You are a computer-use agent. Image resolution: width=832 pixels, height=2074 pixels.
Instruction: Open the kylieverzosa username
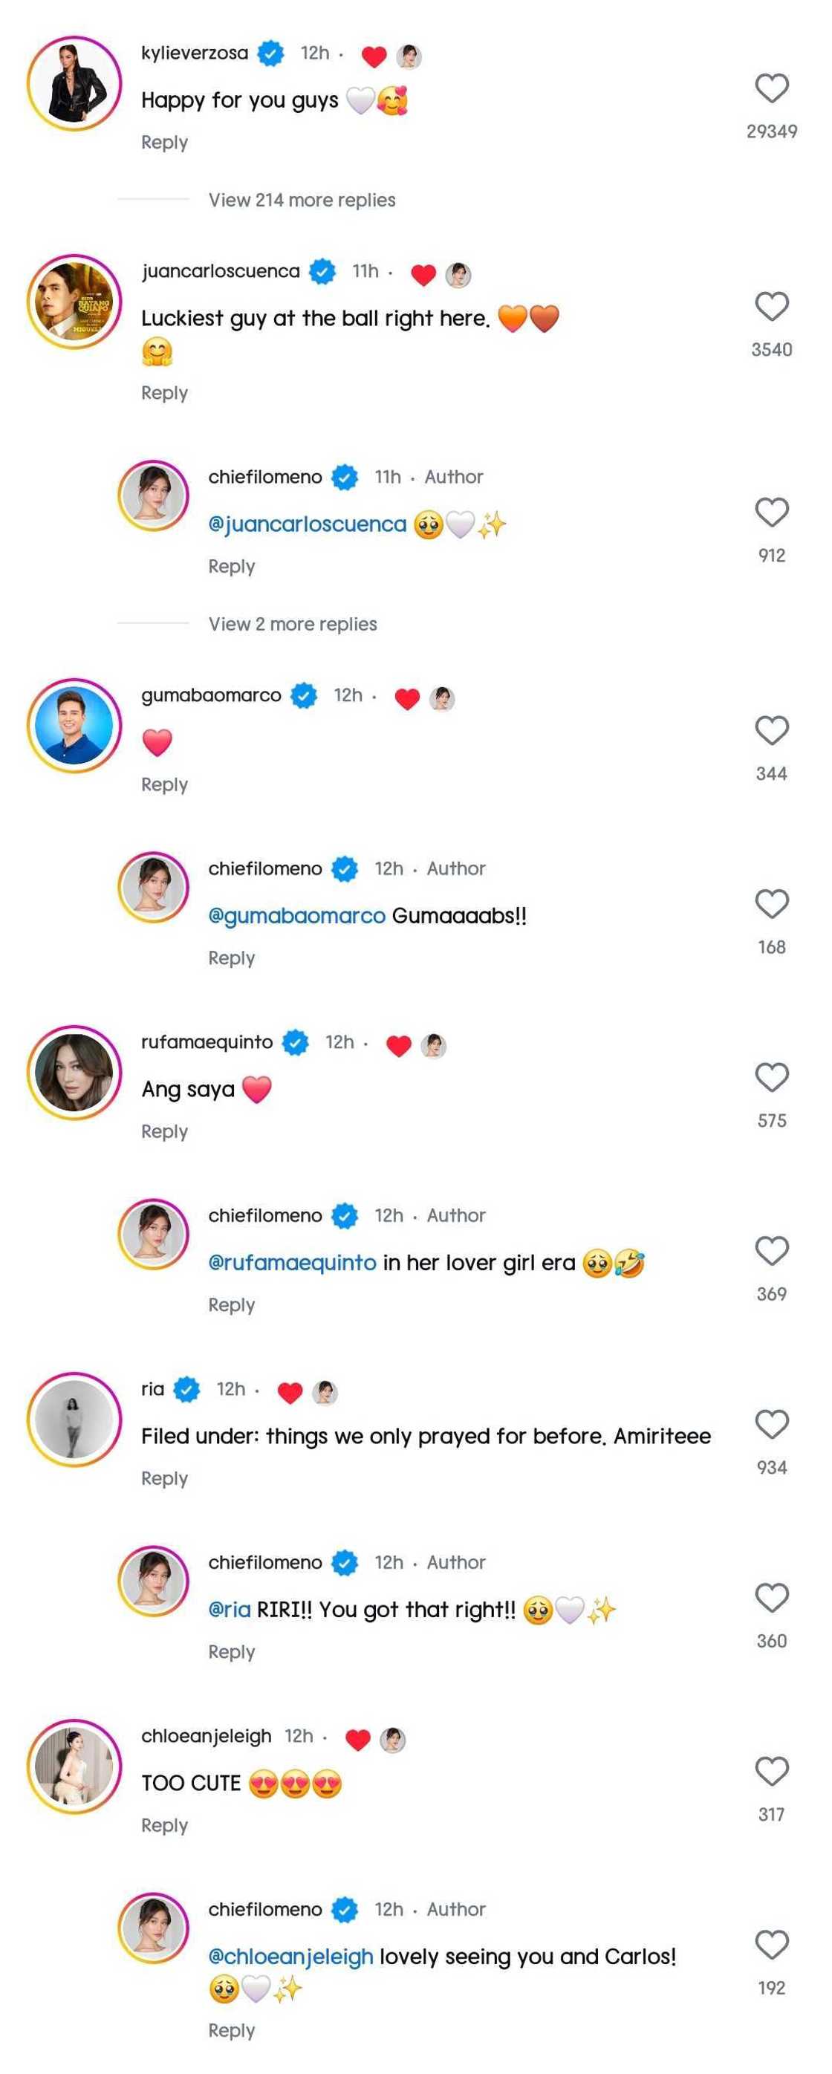coord(194,53)
